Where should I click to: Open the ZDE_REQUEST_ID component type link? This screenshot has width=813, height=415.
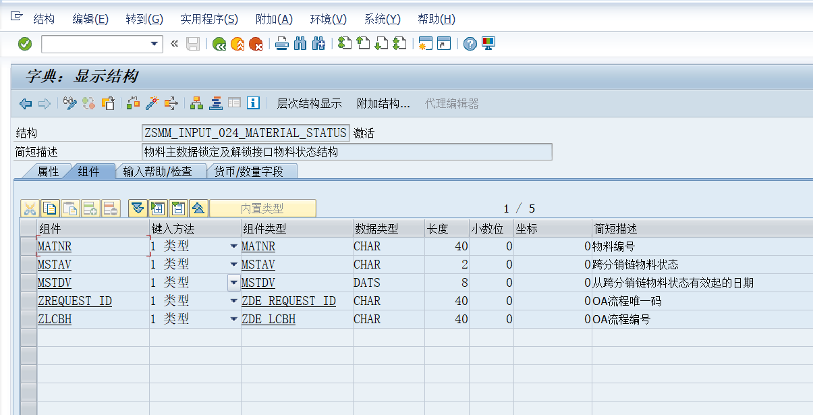click(289, 301)
